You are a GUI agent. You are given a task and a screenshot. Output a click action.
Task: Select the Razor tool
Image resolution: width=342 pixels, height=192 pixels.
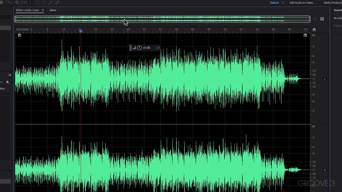(17, 2)
